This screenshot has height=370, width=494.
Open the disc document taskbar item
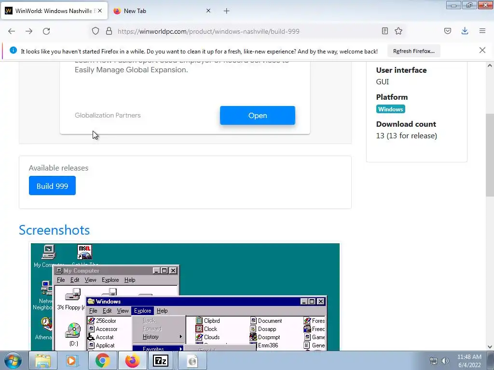click(x=192, y=361)
